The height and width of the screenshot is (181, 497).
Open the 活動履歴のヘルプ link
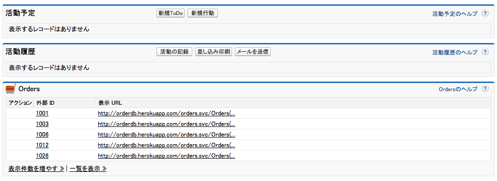(454, 53)
